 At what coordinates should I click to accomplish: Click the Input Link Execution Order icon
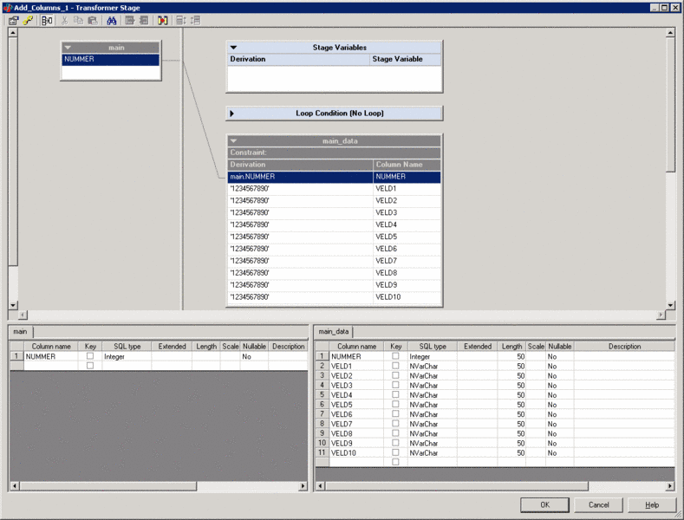click(x=181, y=21)
